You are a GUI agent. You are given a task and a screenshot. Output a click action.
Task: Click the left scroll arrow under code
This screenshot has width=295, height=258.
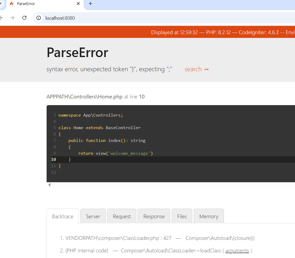[x=49, y=185]
